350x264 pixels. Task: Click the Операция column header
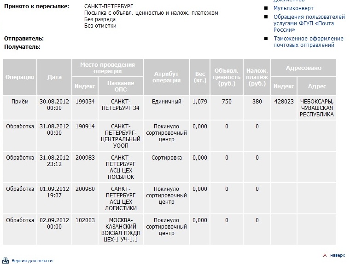coord(20,77)
